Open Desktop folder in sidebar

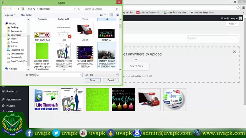[13, 27]
